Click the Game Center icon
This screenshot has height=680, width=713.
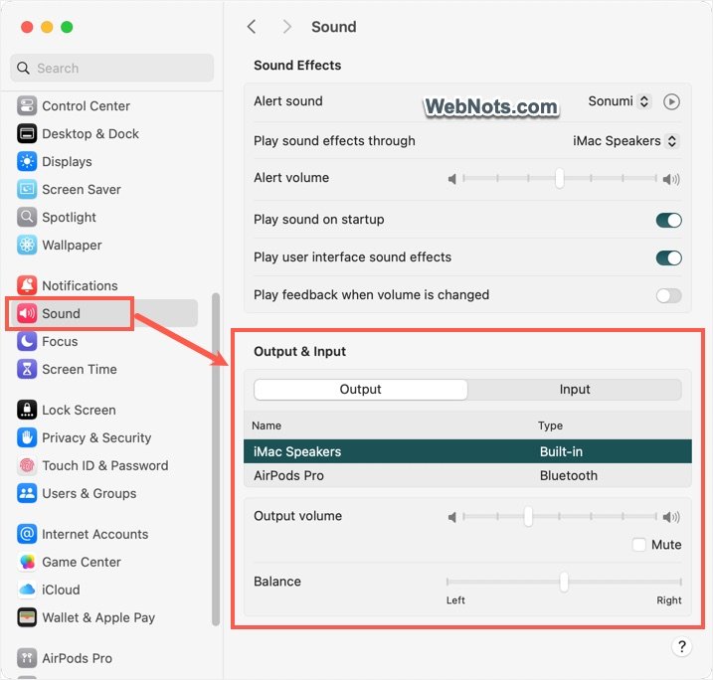click(x=27, y=563)
